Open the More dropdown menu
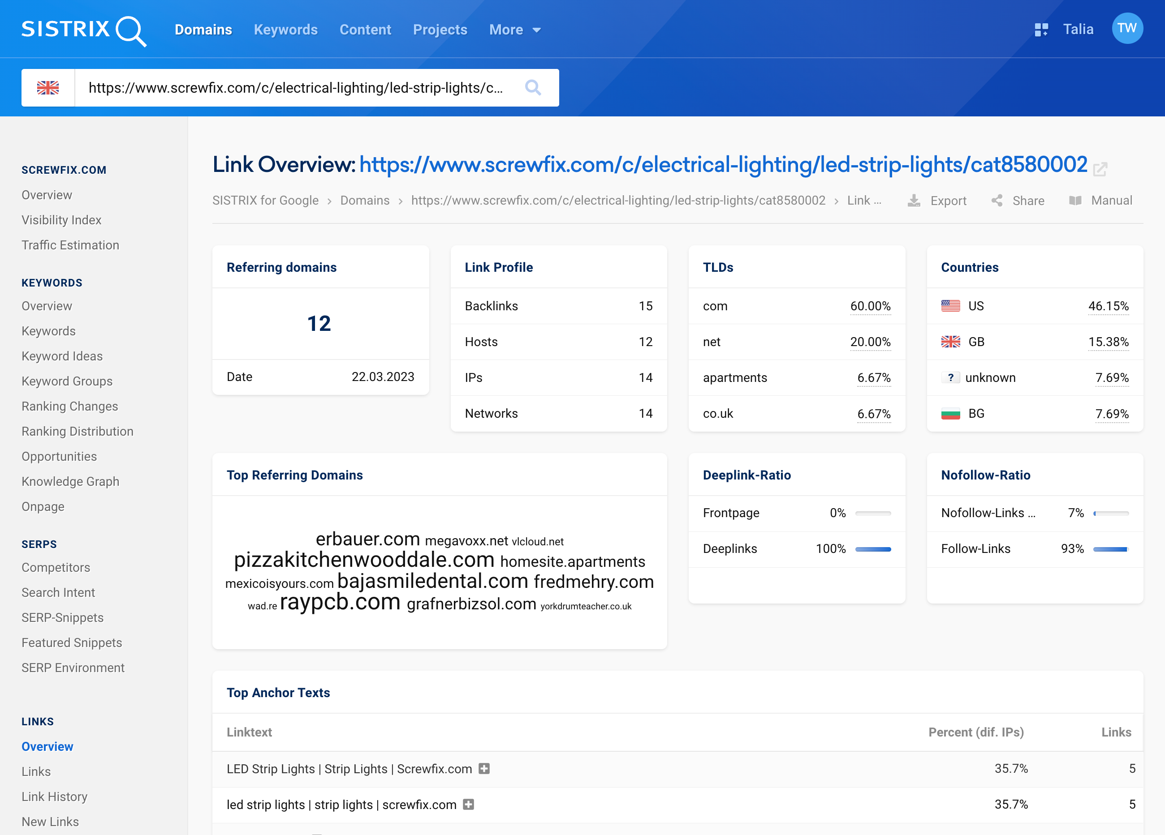Screen dimensions: 1165x835 515,30
